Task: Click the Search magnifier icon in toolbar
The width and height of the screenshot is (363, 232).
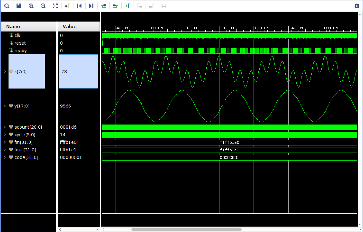Action: point(7,6)
